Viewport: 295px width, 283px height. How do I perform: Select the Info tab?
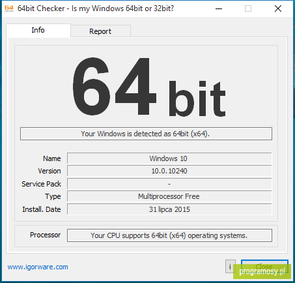pyautogui.click(x=38, y=30)
